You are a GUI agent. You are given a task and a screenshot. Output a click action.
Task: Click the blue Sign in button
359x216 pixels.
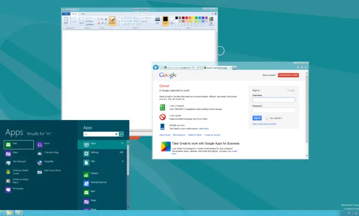257,118
